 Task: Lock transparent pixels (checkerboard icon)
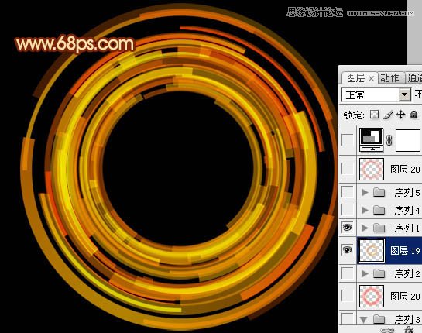point(374,115)
